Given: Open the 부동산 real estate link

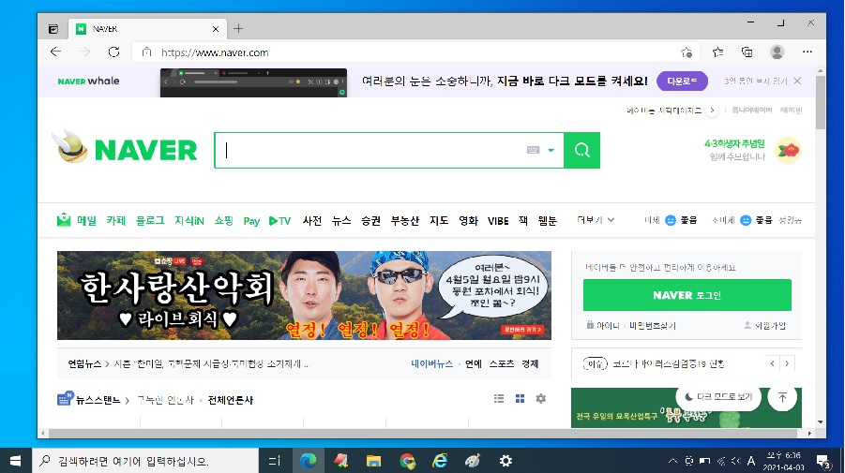Looking at the screenshot, I should tap(405, 221).
